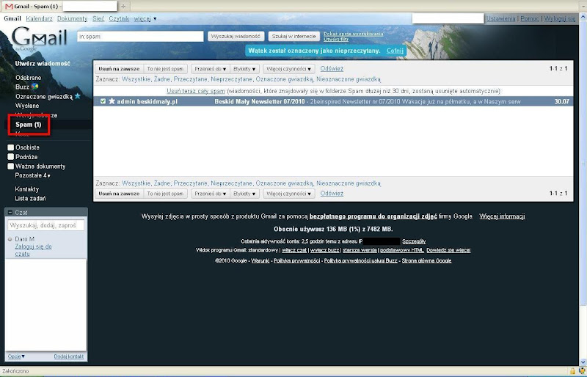587x377 pixels.
Task: Click Ustawienia link
Action: pos(501,18)
